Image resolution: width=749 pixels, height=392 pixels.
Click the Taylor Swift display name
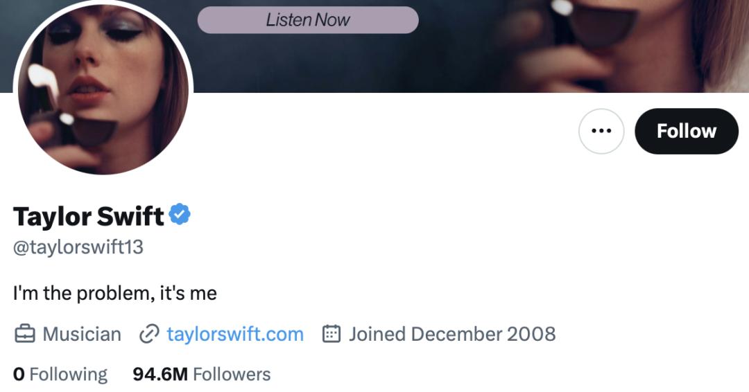tap(88, 217)
